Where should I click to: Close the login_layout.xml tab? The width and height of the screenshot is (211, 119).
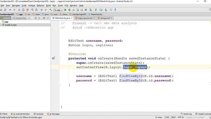point(94,18)
